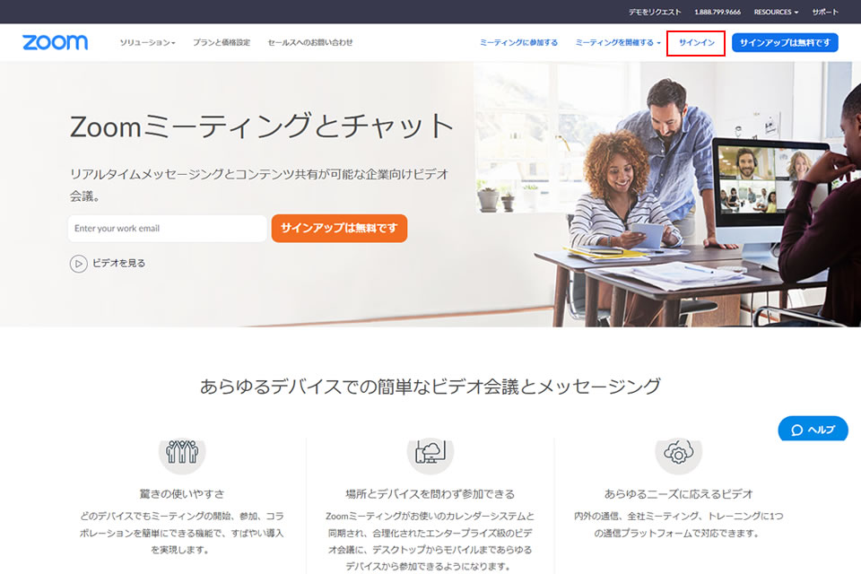The height and width of the screenshot is (574, 861).
Task: Click the cloud and devices icon
Action: [x=430, y=453]
